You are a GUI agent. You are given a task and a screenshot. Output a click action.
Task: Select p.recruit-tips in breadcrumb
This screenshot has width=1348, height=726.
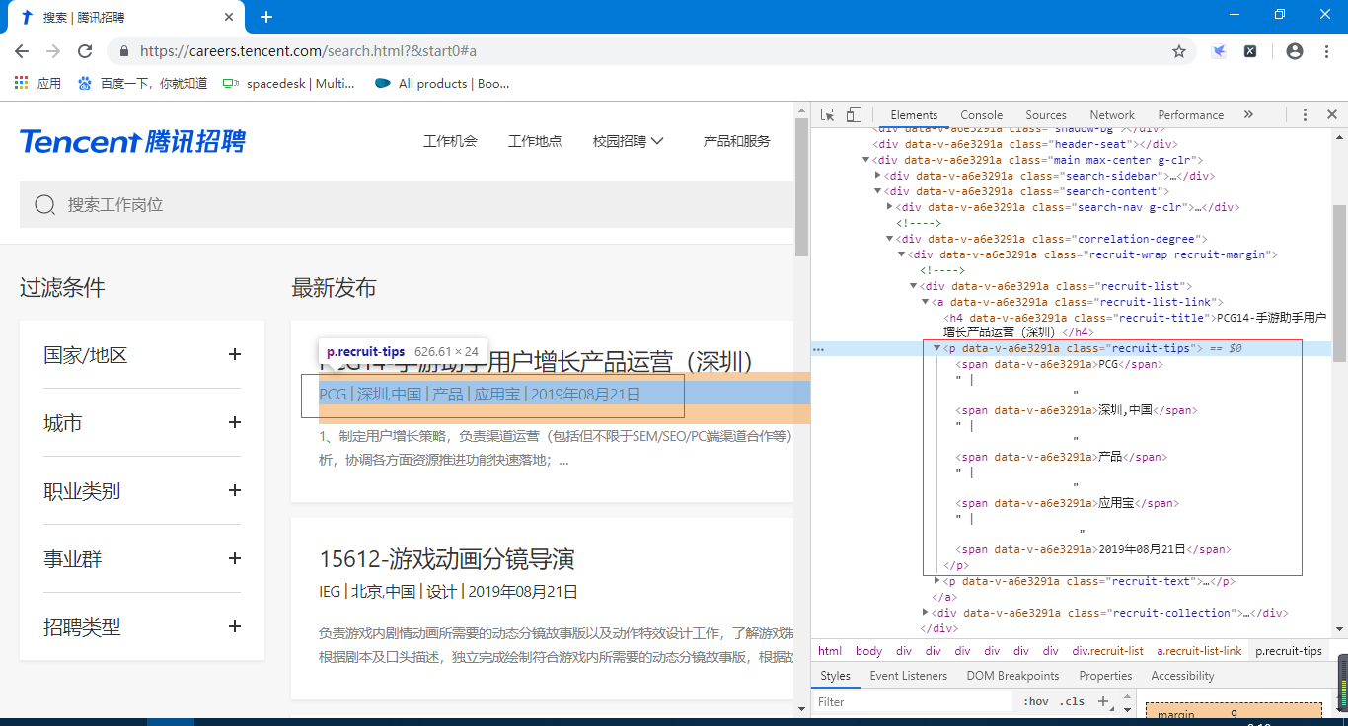point(1289,651)
